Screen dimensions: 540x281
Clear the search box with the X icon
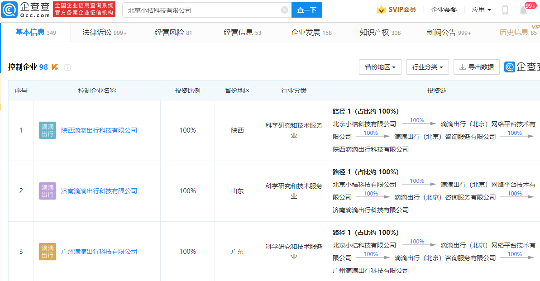(x=284, y=10)
